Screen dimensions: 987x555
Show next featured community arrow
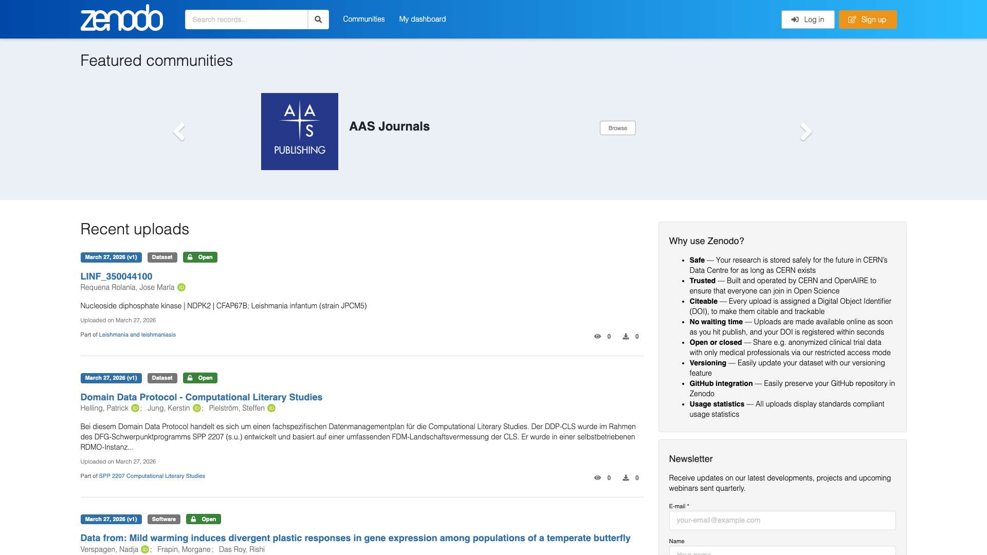(806, 132)
